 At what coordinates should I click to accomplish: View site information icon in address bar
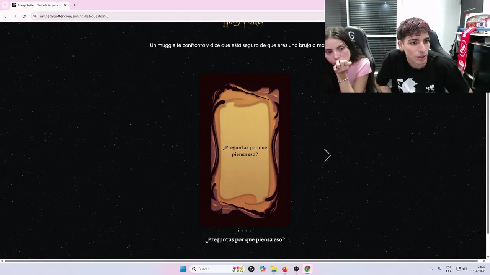[35, 16]
